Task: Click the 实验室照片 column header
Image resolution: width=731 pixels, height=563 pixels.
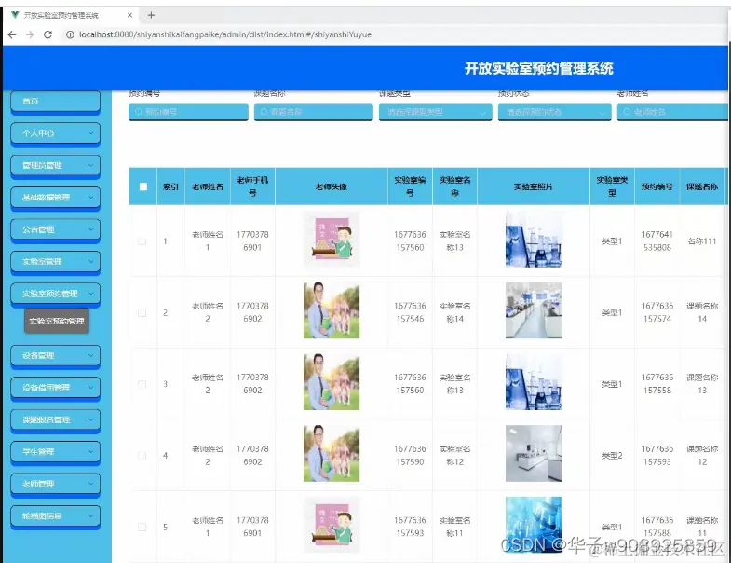Action: tap(534, 186)
